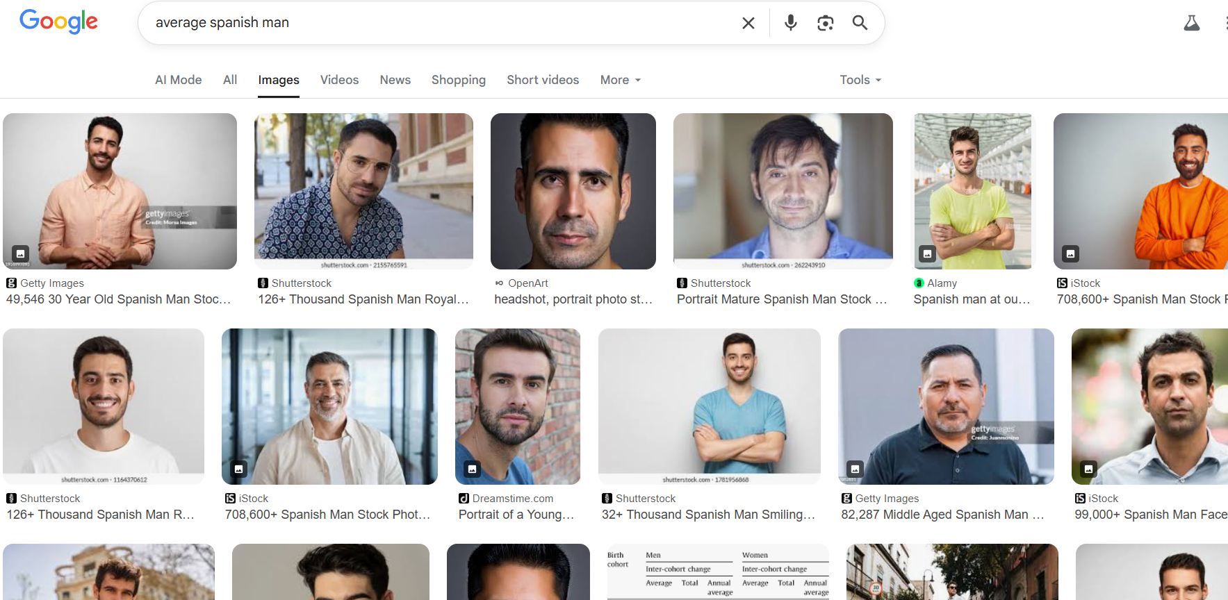Viewport: 1228px width, 600px height.
Task: Click licensable badge on 30 Year Old Spanish Man image
Action: (21, 253)
